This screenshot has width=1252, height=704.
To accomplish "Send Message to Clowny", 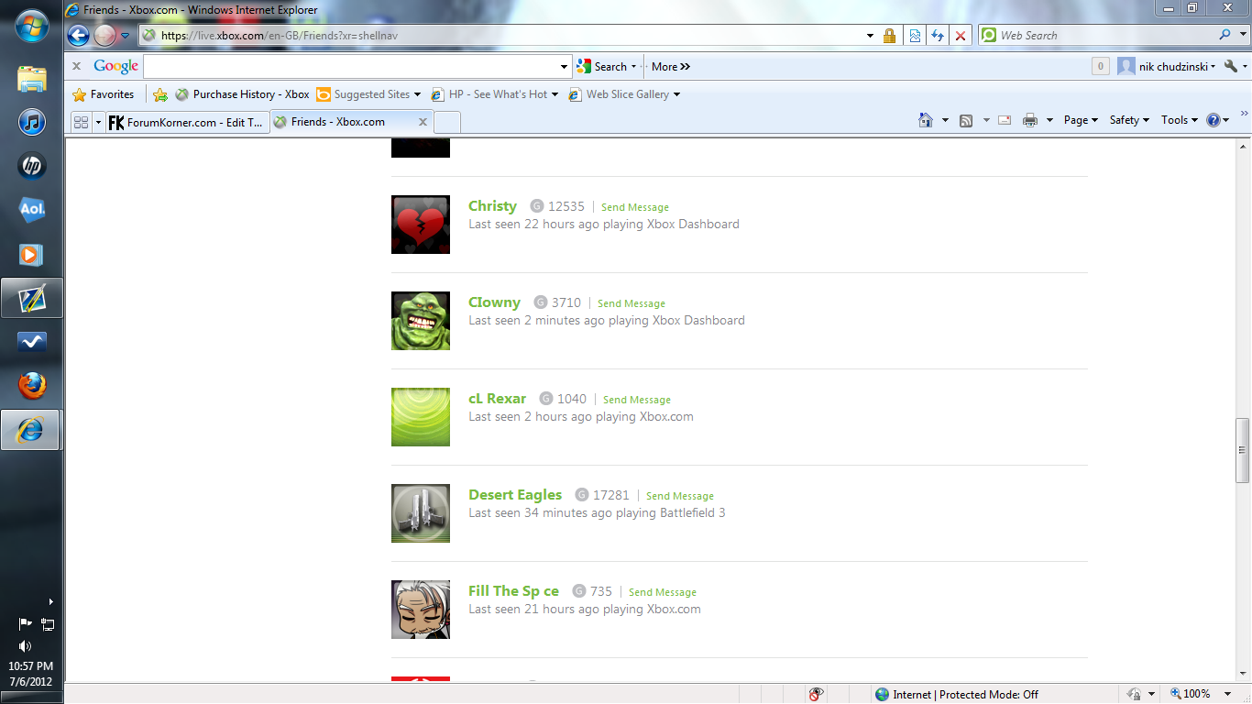I will 631,303.
